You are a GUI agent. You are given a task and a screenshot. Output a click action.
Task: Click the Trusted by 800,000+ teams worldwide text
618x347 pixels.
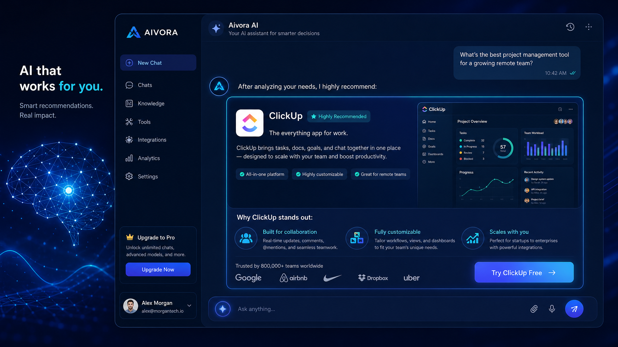coord(279,266)
